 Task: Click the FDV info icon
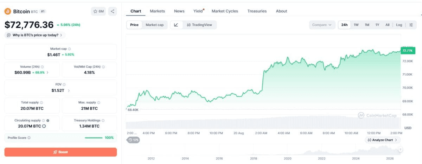(x=64, y=84)
